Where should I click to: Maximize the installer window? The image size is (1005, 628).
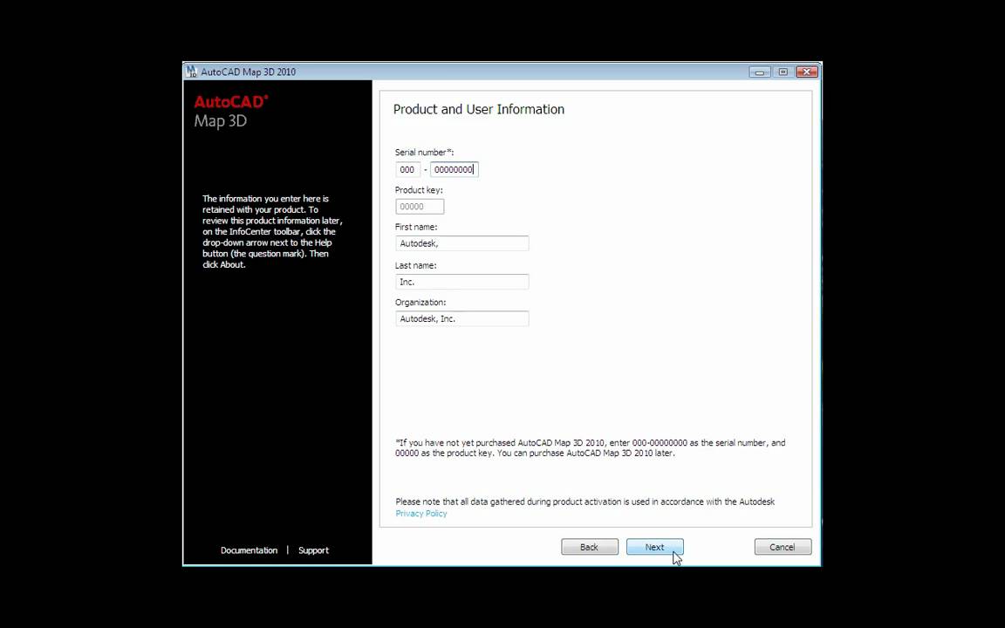click(783, 72)
